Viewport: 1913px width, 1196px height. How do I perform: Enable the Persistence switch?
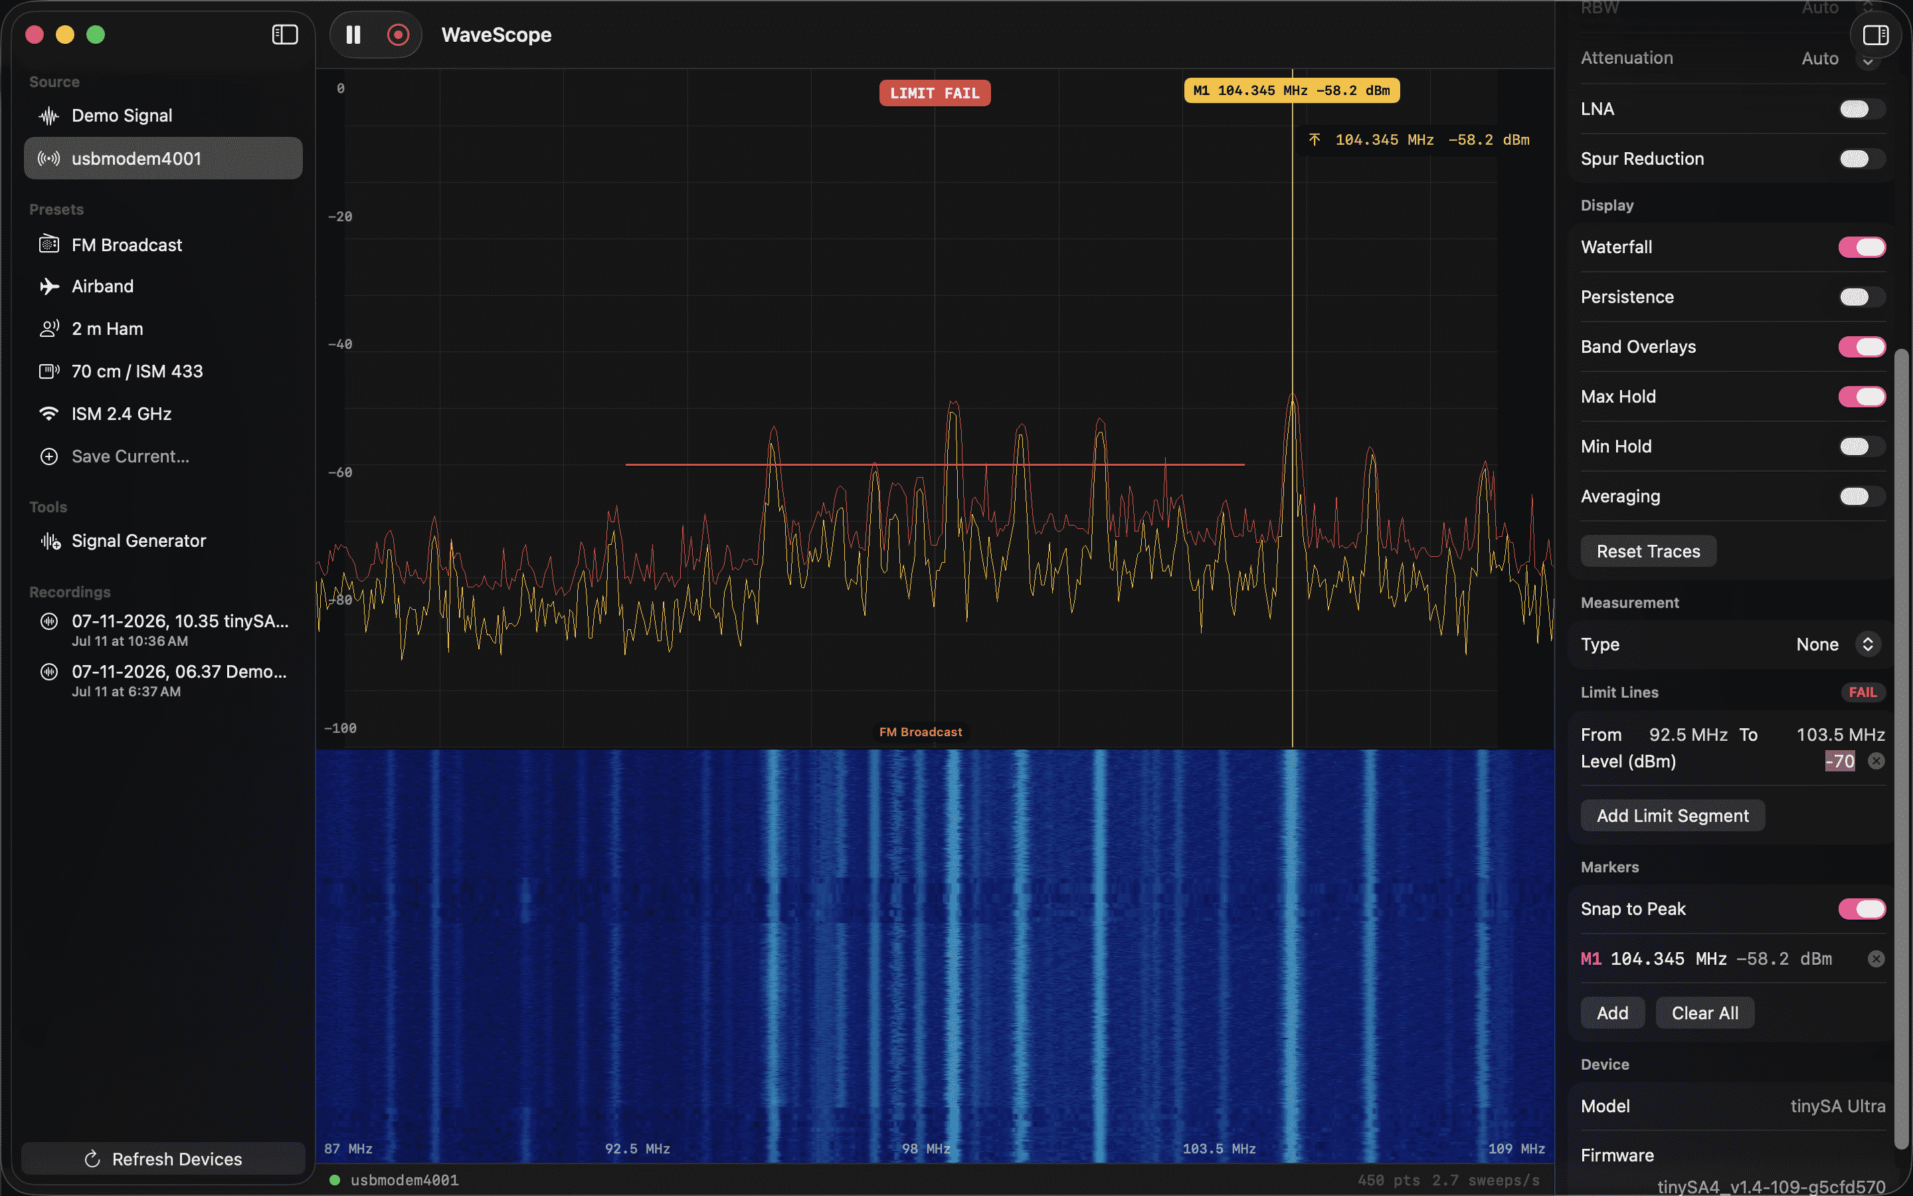pyautogui.click(x=1862, y=296)
